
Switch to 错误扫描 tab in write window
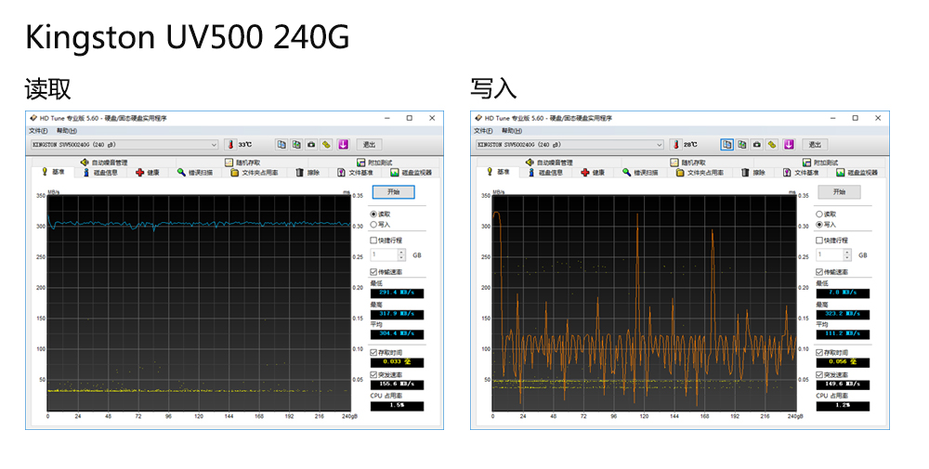(640, 173)
